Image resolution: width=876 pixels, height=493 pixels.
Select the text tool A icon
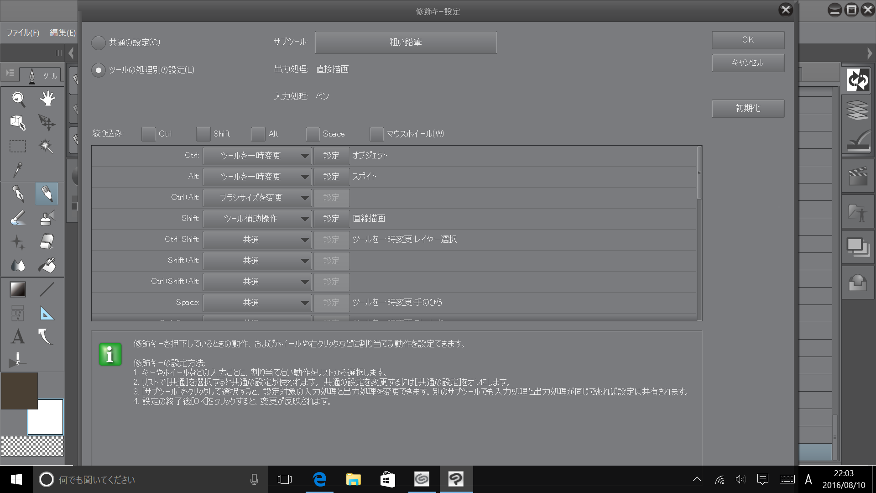click(x=18, y=337)
